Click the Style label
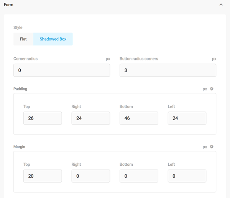The height and width of the screenshot is (198, 230). coord(18,28)
